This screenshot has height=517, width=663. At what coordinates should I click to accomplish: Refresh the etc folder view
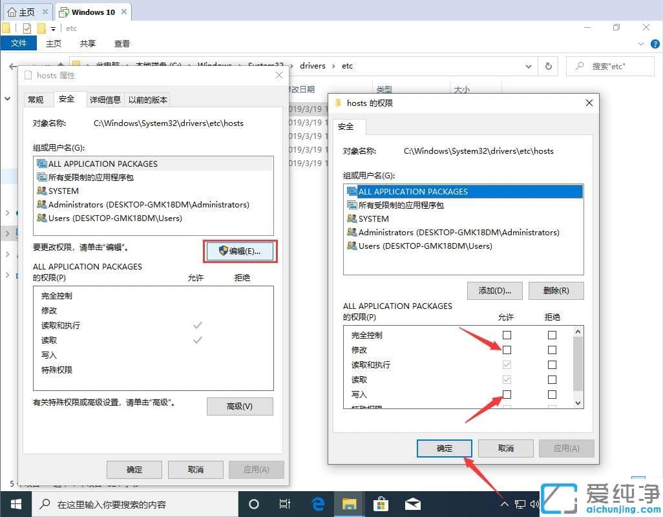pos(548,66)
